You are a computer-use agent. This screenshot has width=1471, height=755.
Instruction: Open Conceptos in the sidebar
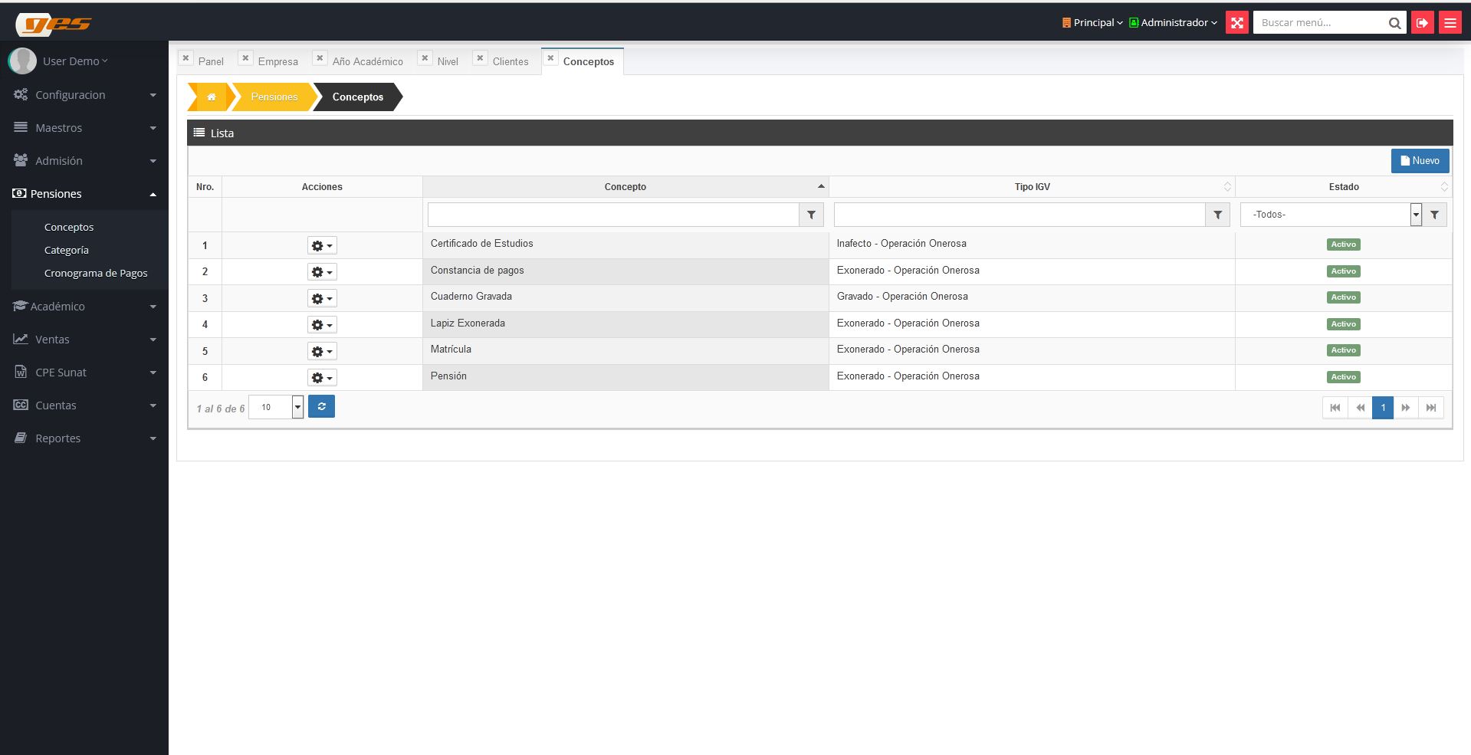click(69, 228)
